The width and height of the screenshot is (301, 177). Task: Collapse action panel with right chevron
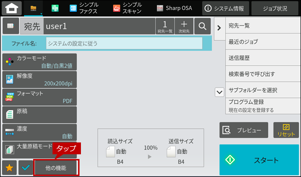click(x=219, y=28)
